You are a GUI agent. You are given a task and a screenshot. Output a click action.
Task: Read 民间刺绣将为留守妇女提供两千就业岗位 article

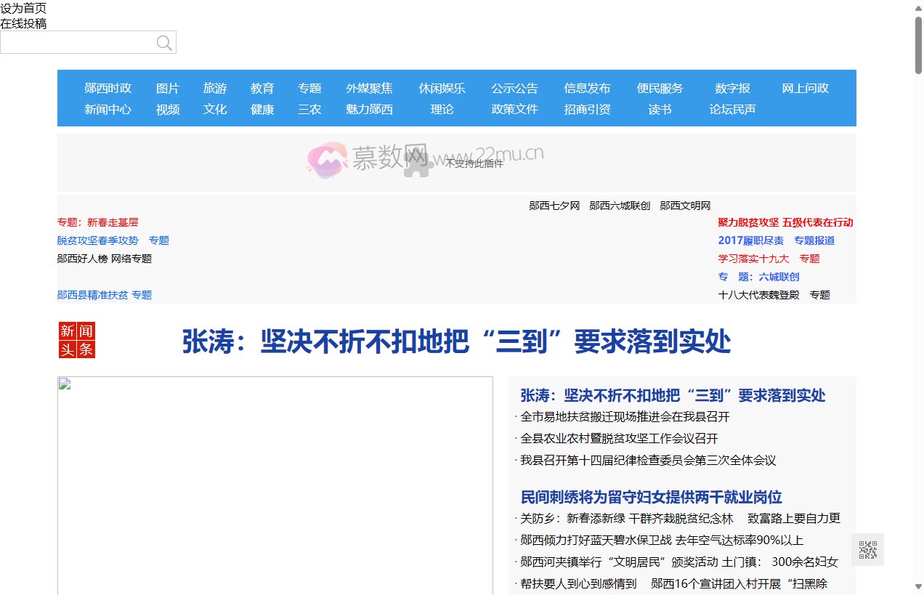(x=651, y=497)
